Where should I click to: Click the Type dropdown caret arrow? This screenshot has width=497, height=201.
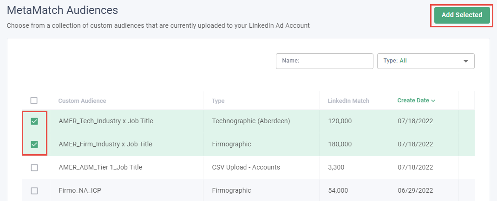465,61
